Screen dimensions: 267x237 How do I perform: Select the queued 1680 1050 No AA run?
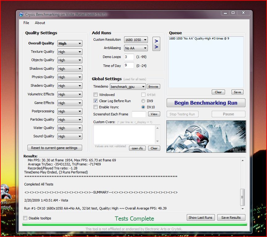click(x=199, y=39)
